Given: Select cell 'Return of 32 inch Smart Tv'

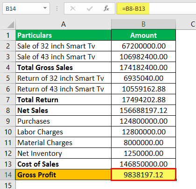Looking at the screenshot, I should [63, 78].
